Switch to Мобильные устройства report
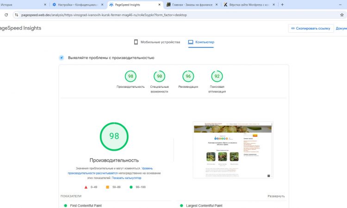 click(x=157, y=42)
